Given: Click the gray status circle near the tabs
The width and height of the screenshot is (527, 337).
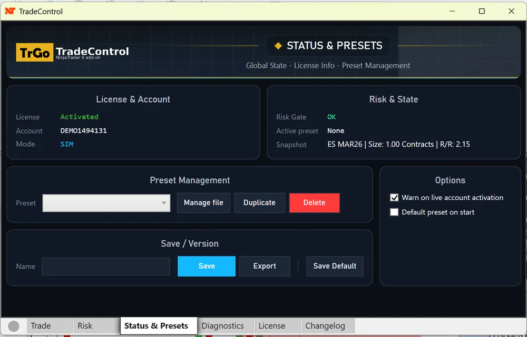Looking at the screenshot, I should tap(13, 325).
